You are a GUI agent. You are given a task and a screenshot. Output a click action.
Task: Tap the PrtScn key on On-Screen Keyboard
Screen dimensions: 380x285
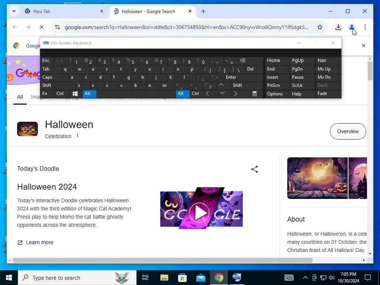[278, 85]
